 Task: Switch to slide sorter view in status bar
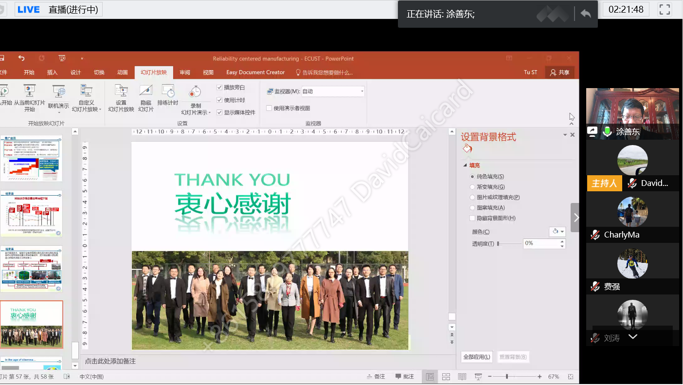point(446,377)
